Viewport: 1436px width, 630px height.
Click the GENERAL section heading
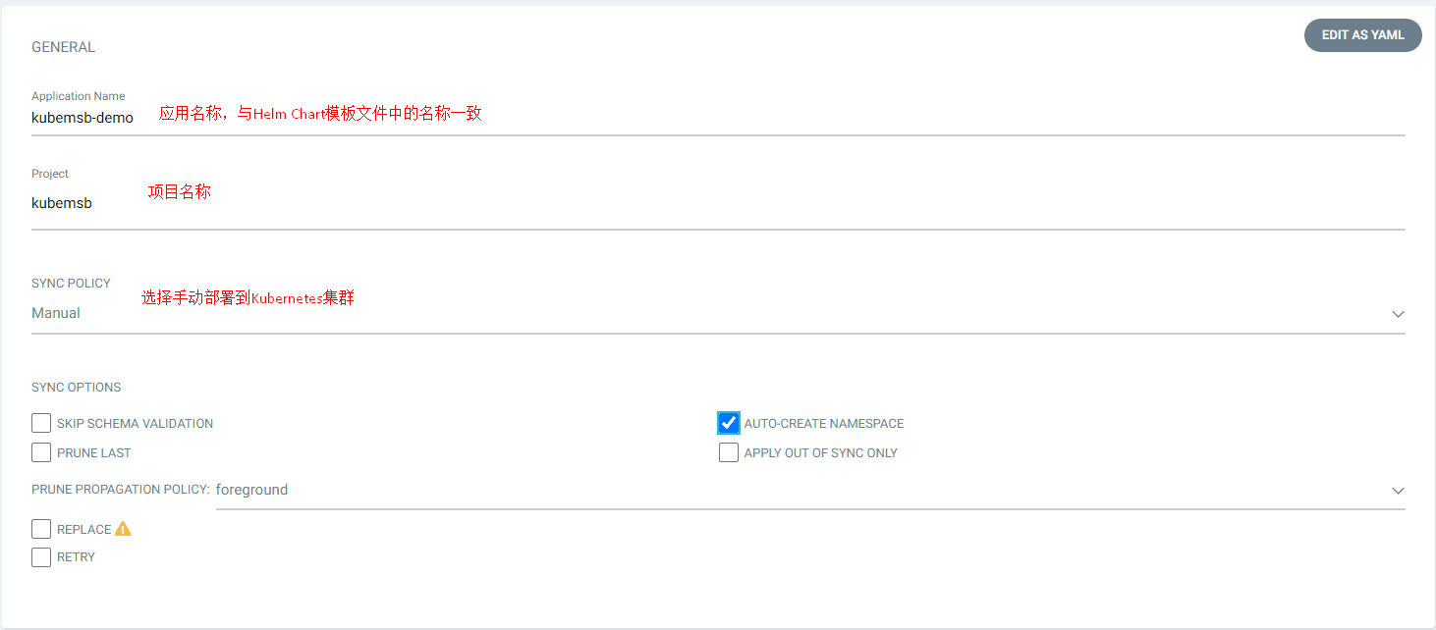tap(63, 47)
